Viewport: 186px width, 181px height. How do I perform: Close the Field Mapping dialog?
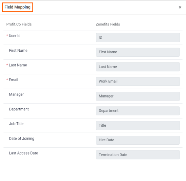pyautogui.click(x=180, y=7)
